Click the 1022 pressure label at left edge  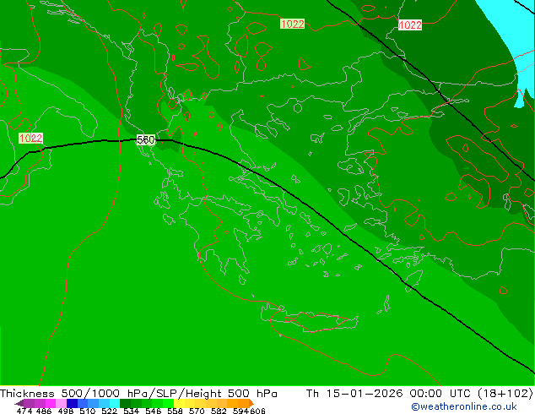click(30, 138)
